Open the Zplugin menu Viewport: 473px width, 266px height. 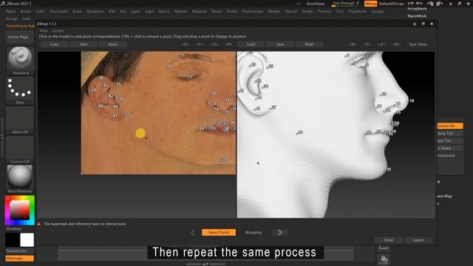pos(378,12)
